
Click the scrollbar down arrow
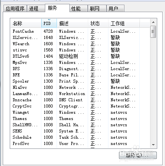tap(153, 145)
